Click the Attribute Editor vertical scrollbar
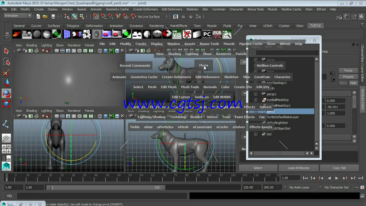Viewport: 366px width, 206px height. (354, 102)
